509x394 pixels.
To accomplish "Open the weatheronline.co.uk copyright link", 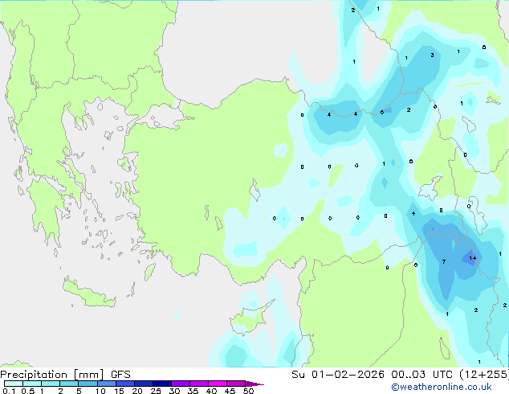I will click(x=442, y=387).
